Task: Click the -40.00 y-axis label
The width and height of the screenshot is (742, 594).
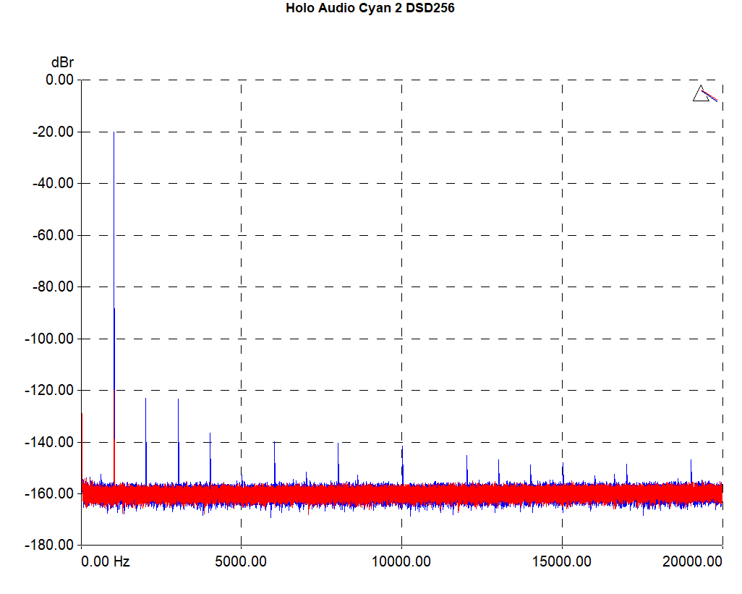Action: point(53,183)
